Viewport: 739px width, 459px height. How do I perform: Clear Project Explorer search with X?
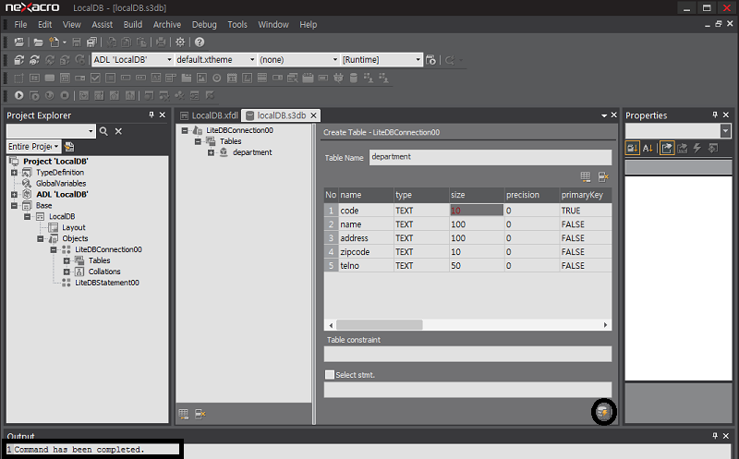[x=118, y=131]
